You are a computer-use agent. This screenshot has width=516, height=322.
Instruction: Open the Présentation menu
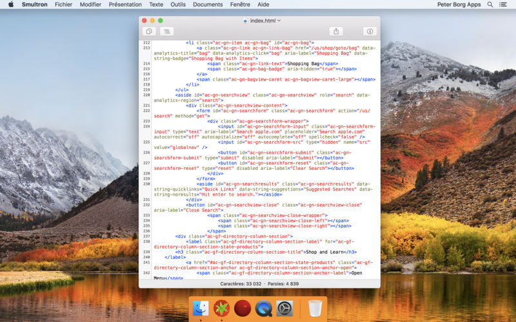click(x=125, y=5)
